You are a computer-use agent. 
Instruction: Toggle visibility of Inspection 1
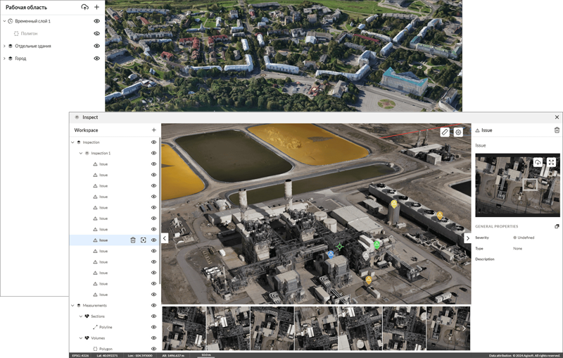coord(153,153)
